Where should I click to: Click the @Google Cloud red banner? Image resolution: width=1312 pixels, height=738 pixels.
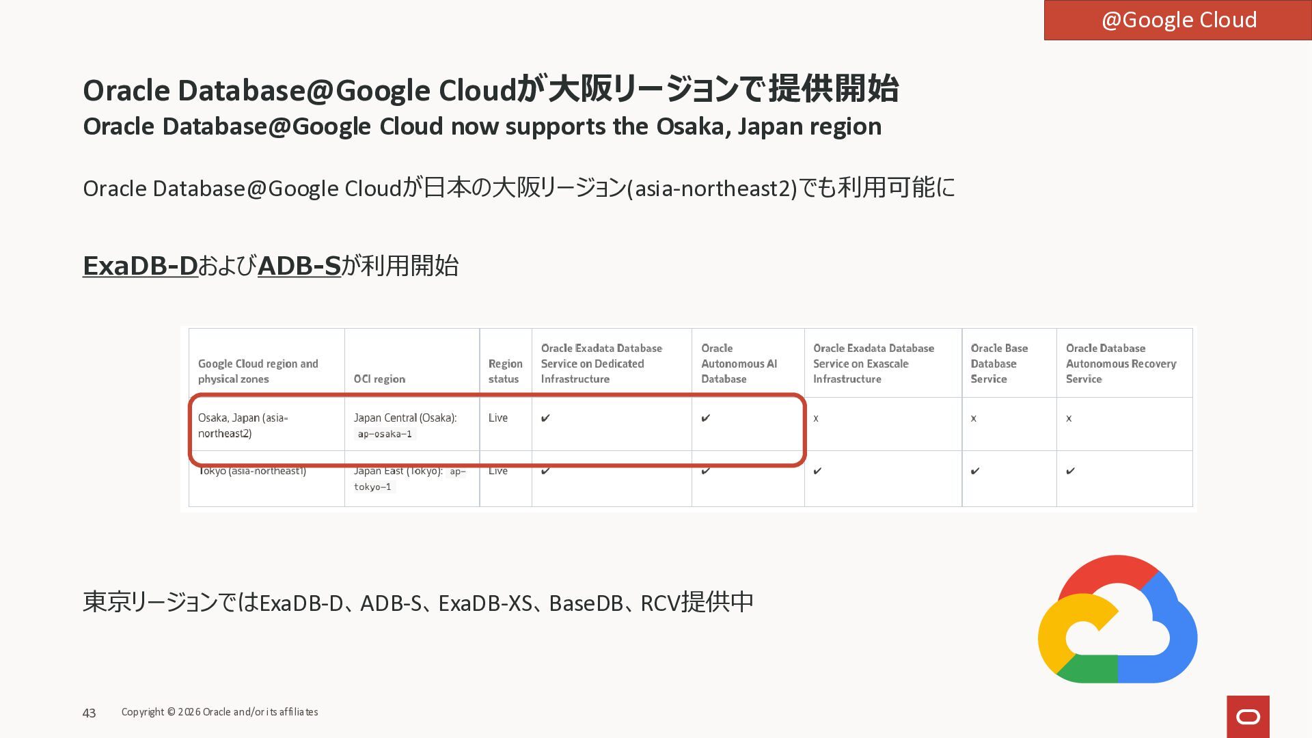[1178, 20]
